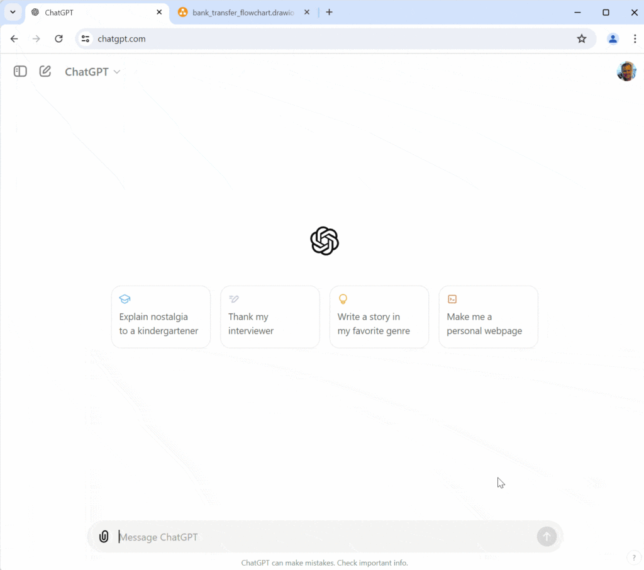Expand the ChatGPT model selector dropdown
This screenshot has height=570, width=644.
click(92, 72)
